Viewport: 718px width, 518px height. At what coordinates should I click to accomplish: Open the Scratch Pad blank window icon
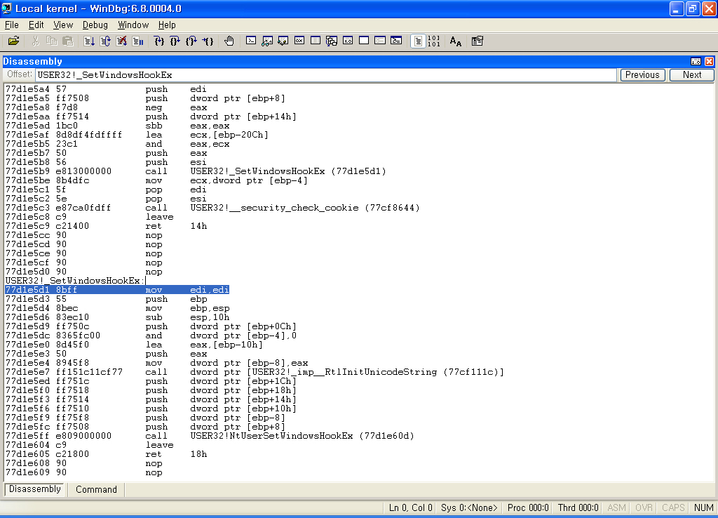click(364, 41)
